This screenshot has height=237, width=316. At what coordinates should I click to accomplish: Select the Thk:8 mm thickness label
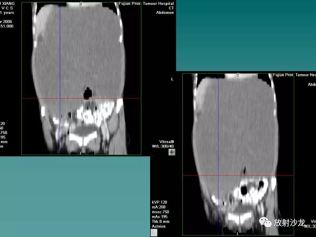click(161, 222)
